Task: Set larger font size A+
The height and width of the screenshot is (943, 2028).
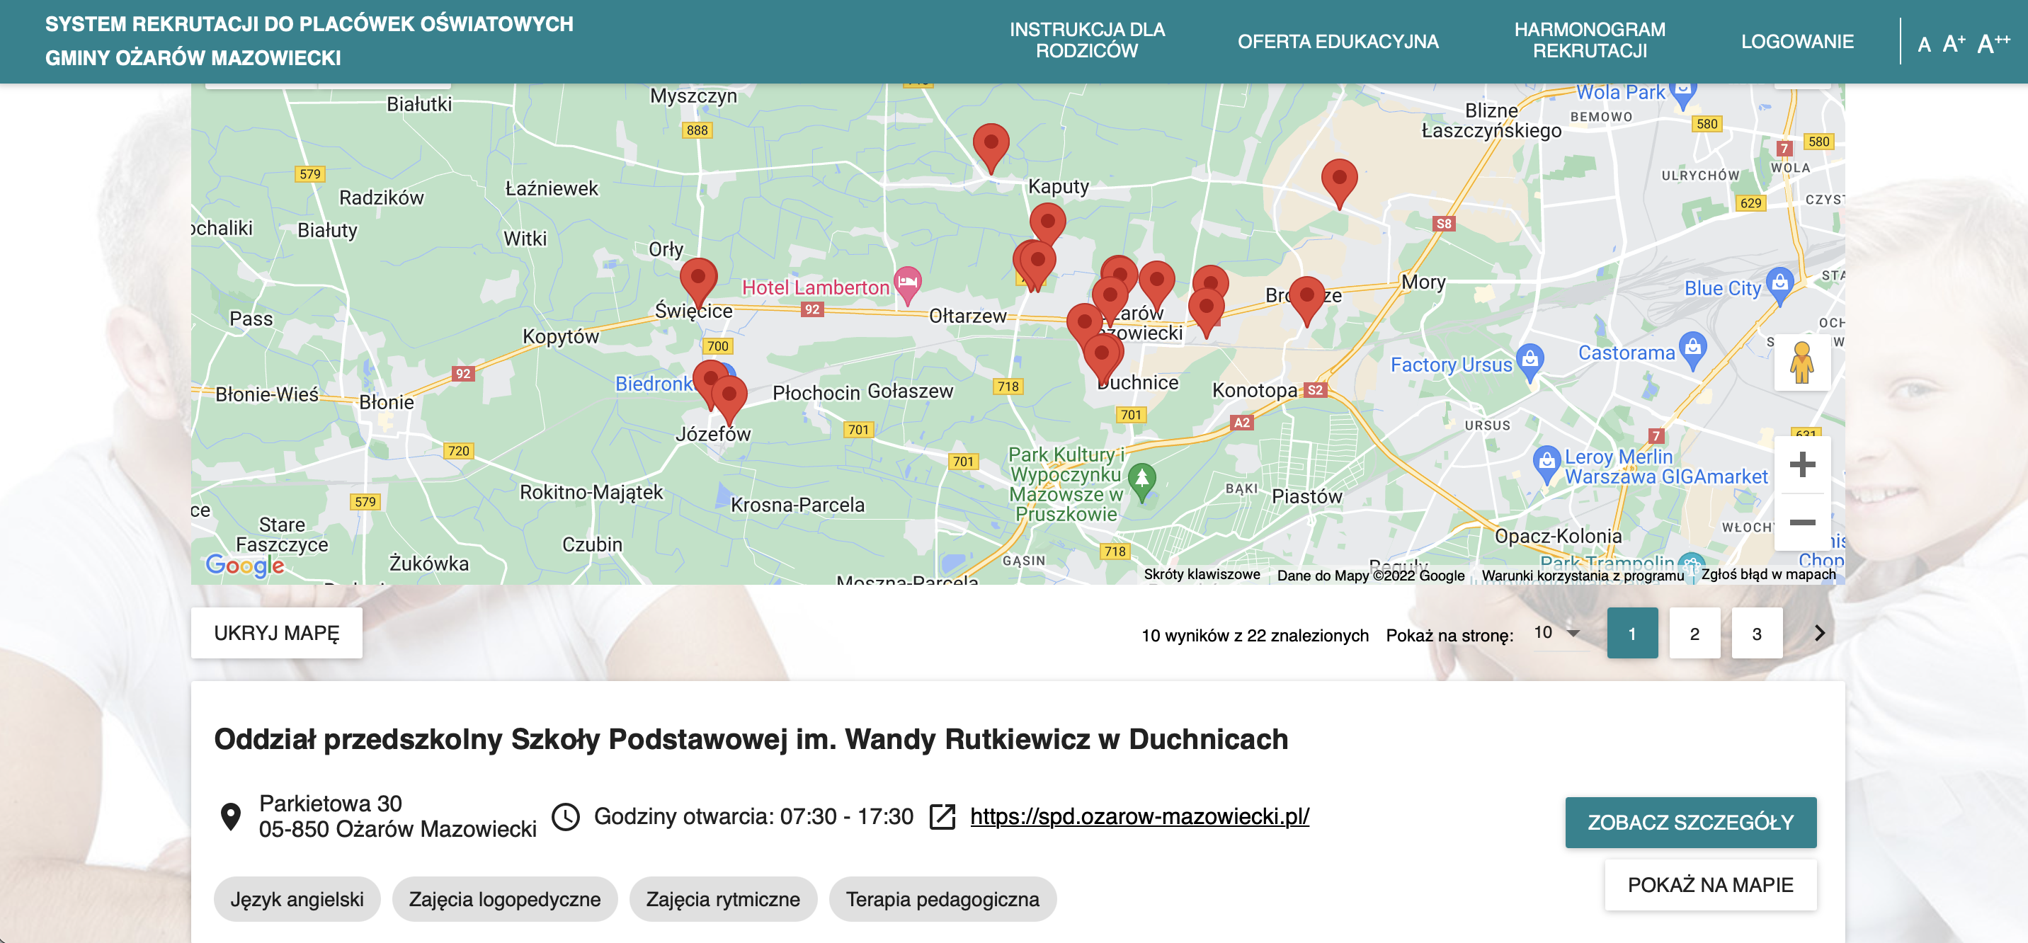Action: pyautogui.click(x=1953, y=43)
